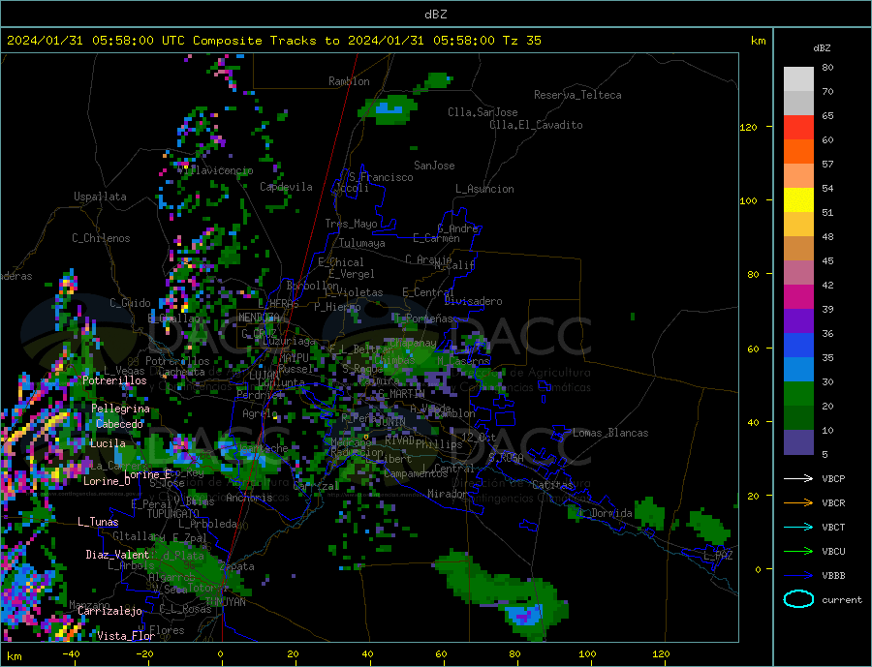The image size is (872, 667).
Task: Pick the light blue swatch between 35 and 30
Action: tap(798, 370)
